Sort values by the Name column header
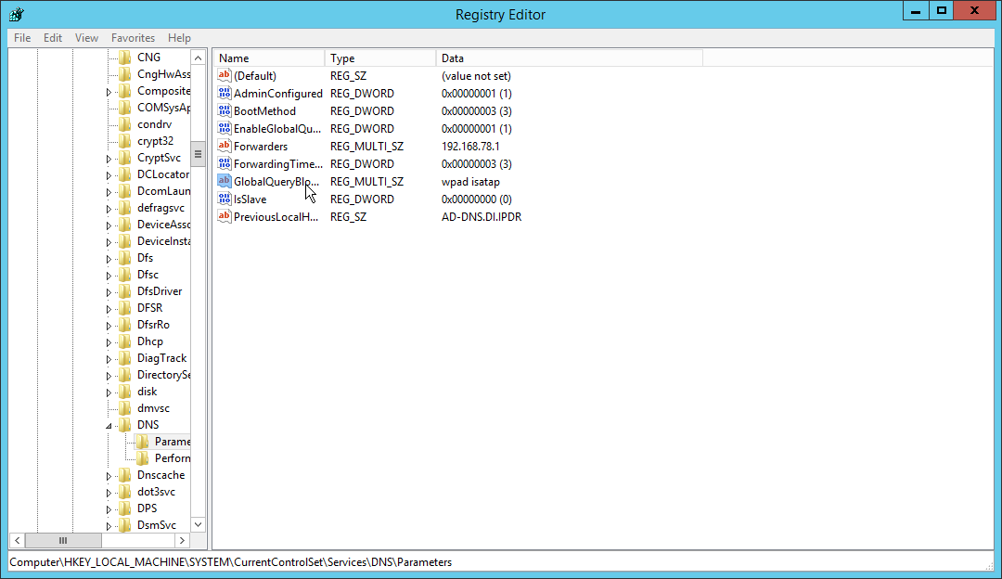The height and width of the screenshot is (579, 1002). [x=268, y=58]
